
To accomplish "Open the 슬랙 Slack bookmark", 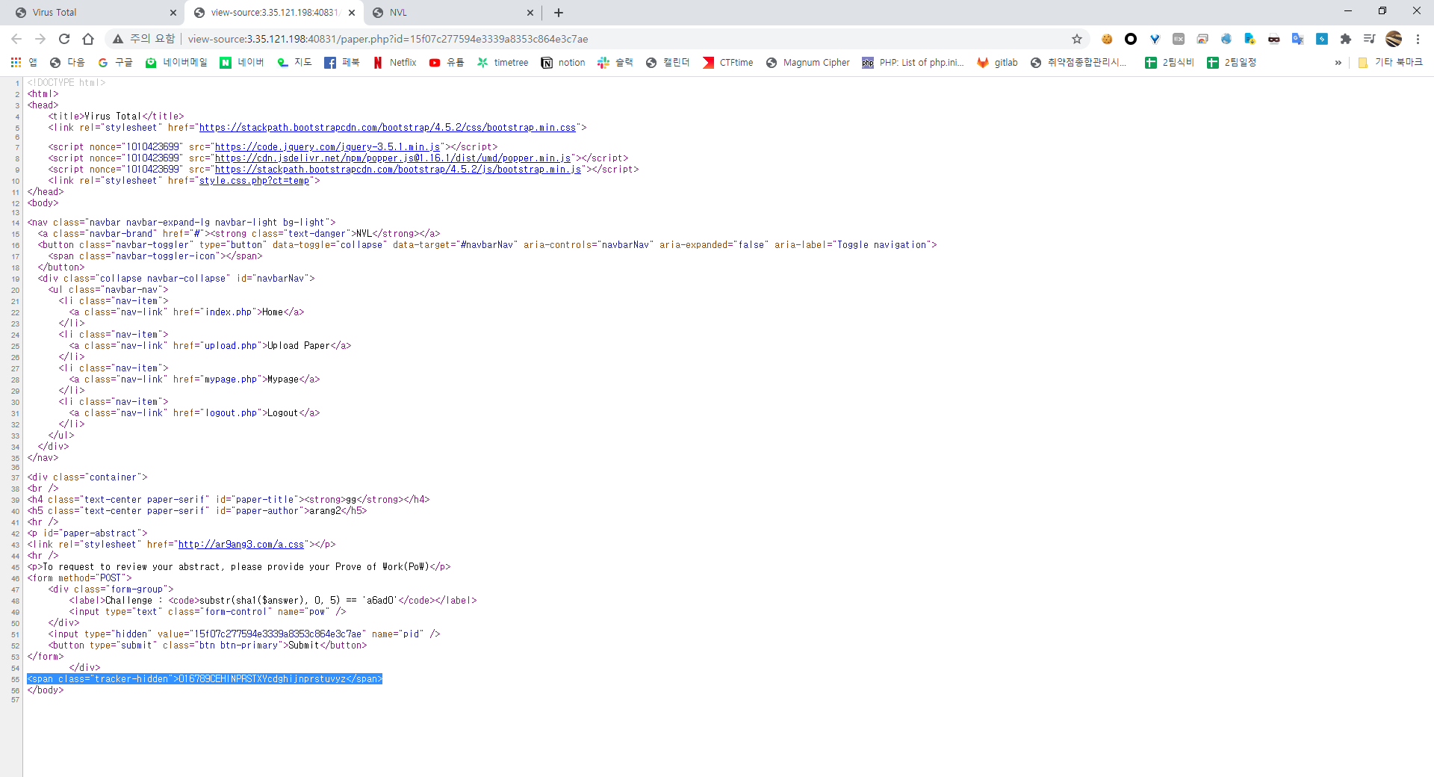I will pos(615,63).
